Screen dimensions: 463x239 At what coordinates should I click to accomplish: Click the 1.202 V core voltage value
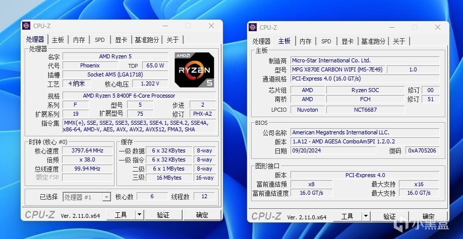pyautogui.click(x=150, y=84)
